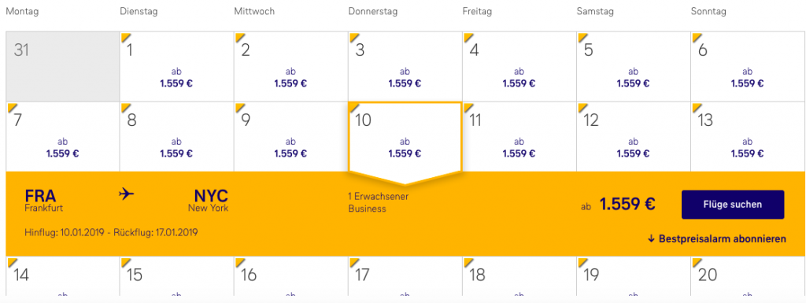Click the yellow corner marker on day 13
The width and height of the screenshot is (806, 303).
(697, 108)
